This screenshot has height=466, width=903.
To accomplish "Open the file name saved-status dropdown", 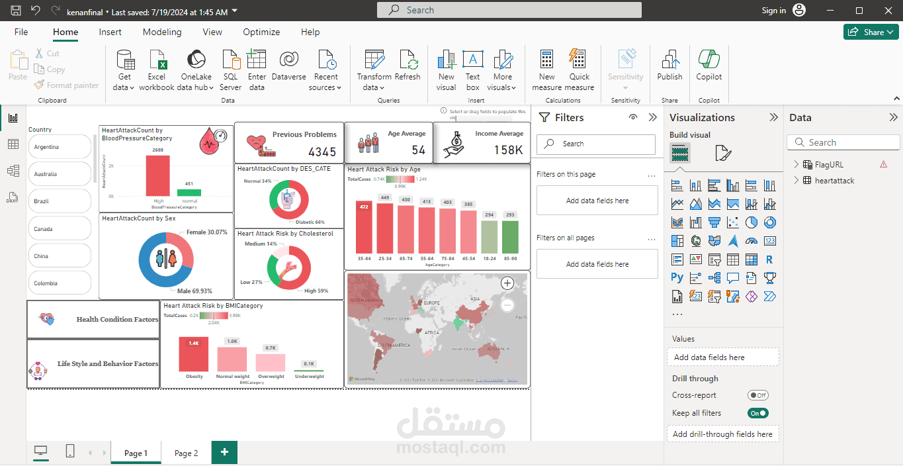I will (235, 12).
